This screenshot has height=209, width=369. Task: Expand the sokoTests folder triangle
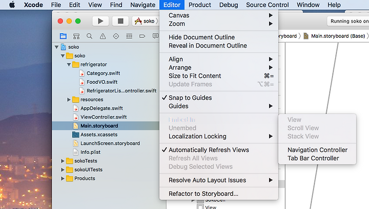[x=63, y=161]
